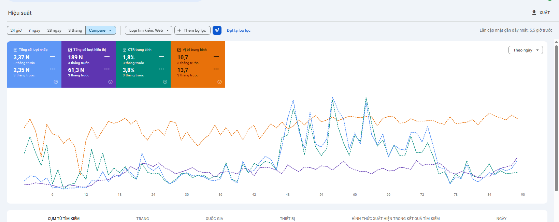Select the 28 ngày range
The height and width of the screenshot is (222, 559).
pos(54,30)
